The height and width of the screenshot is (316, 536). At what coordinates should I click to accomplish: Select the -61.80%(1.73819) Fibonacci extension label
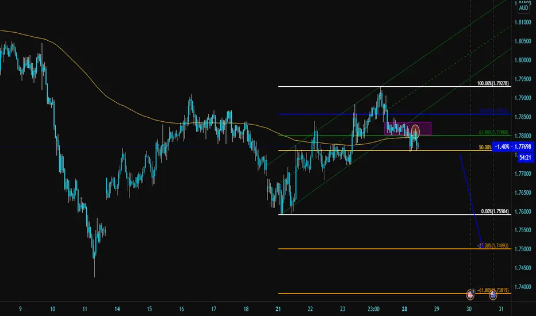point(493,290)
